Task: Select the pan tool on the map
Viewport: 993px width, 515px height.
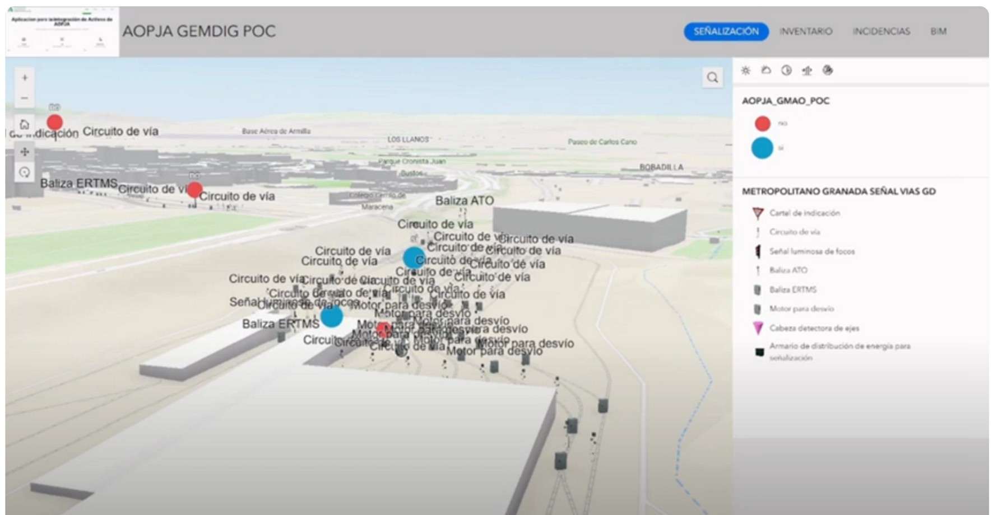Action: pos(24,150)
